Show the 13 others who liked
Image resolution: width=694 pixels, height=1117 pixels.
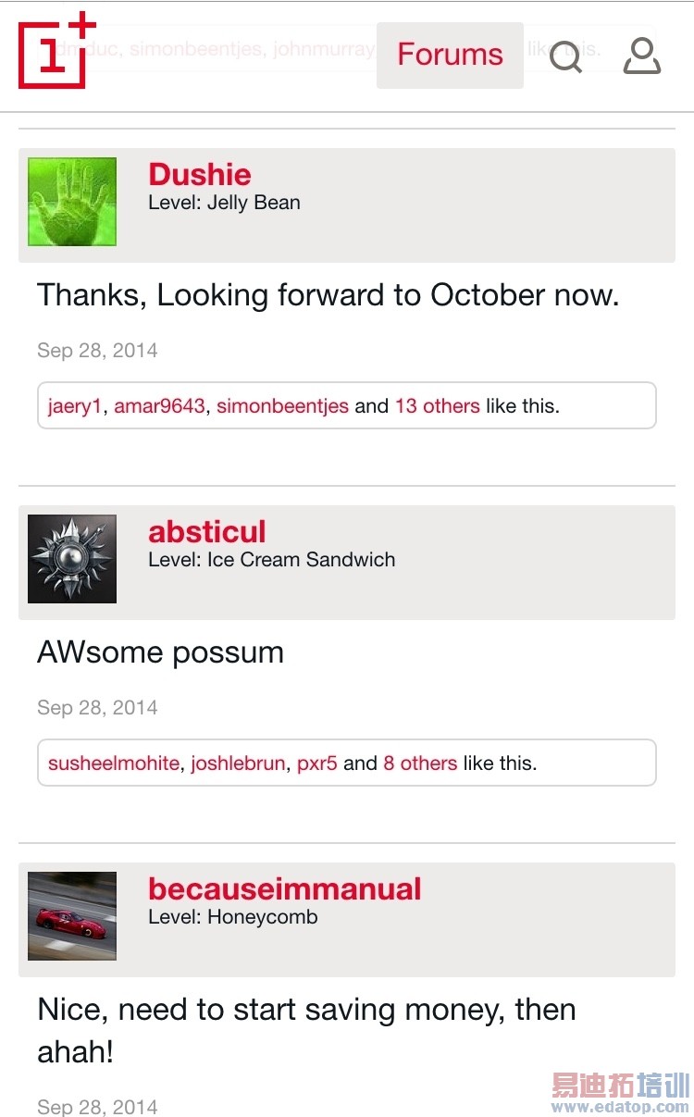tap(437, 406)
